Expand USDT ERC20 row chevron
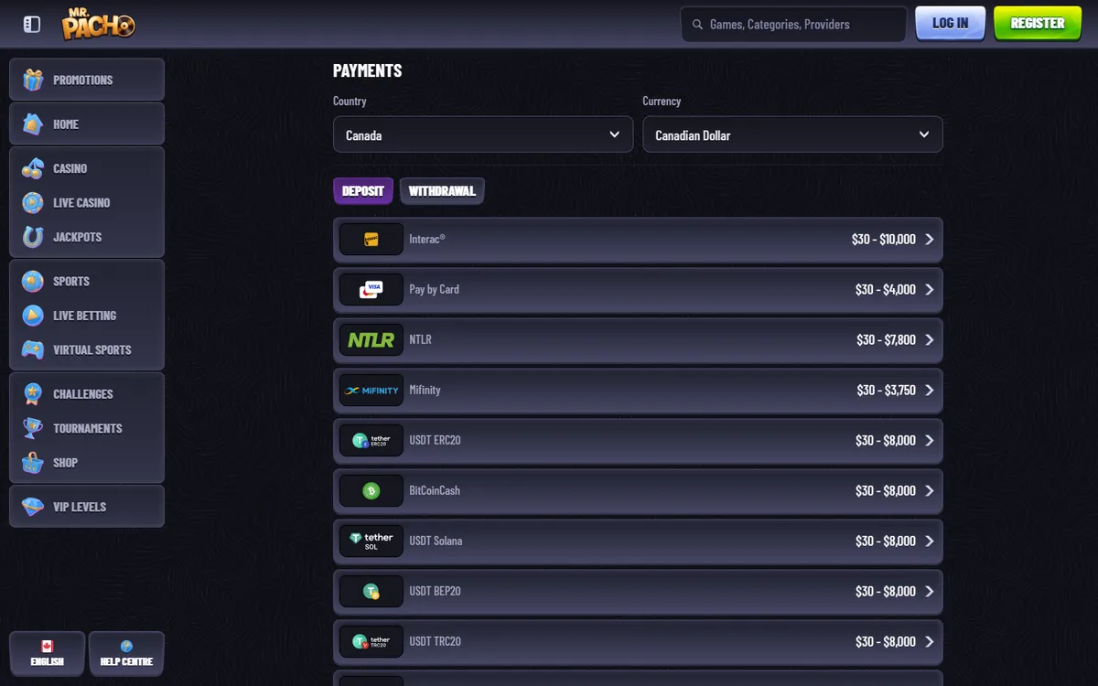The width and height of the screenshot is (1098, 686). click(930, 440)
